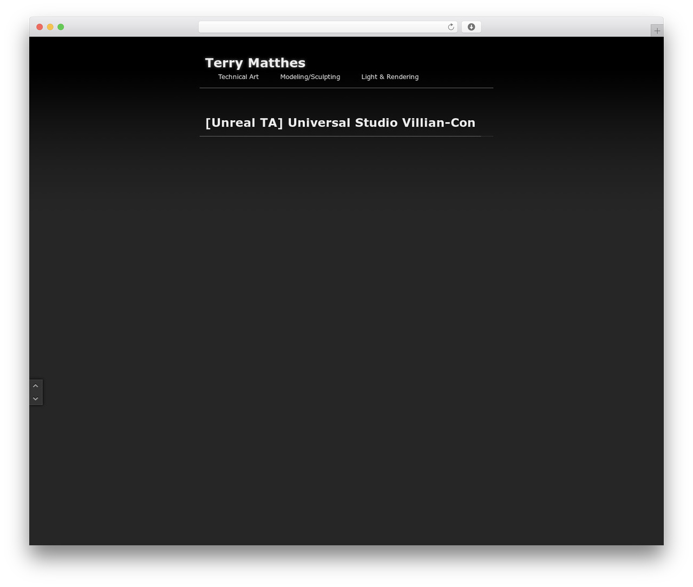Add a new browser tab
The width and height of the screenshot is (693, 587).
[x=657, y=31]
